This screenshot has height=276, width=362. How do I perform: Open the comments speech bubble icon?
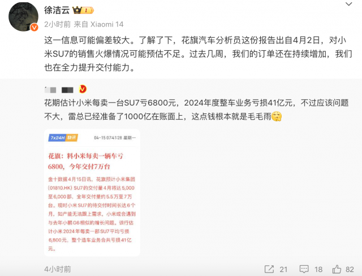click(304, 269)
